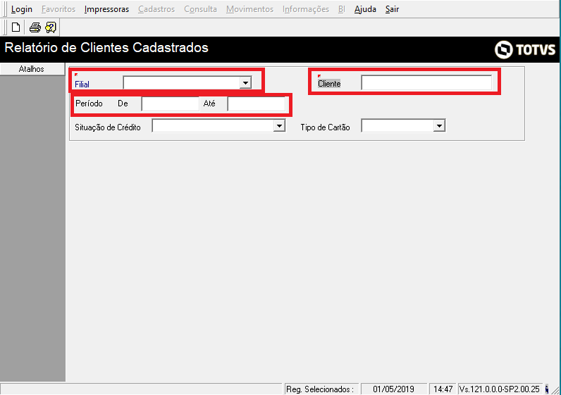The height and width of the screenshot is (395, 561).
Task: Click the Cliente label
Action: 329,84
